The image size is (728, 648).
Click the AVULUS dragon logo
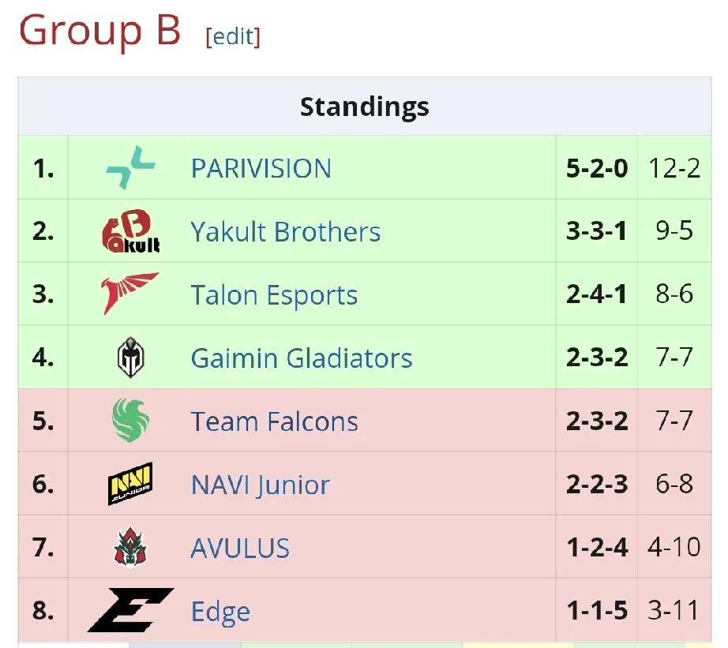(x=130, y=547)
